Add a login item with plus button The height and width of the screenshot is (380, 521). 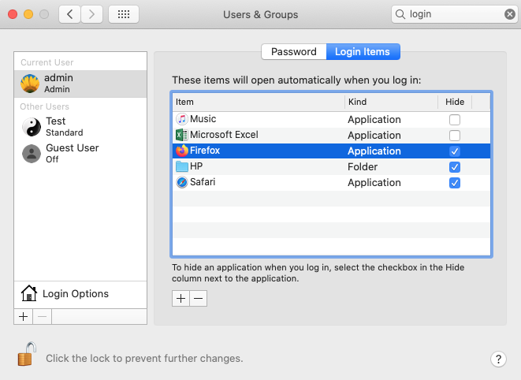tap(180, 298)
